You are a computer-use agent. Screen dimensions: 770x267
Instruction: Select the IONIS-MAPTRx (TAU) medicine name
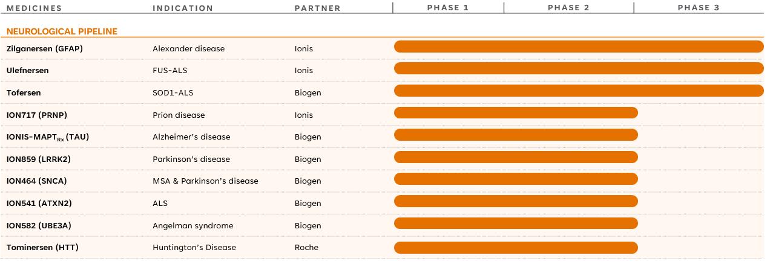(47, 137)
